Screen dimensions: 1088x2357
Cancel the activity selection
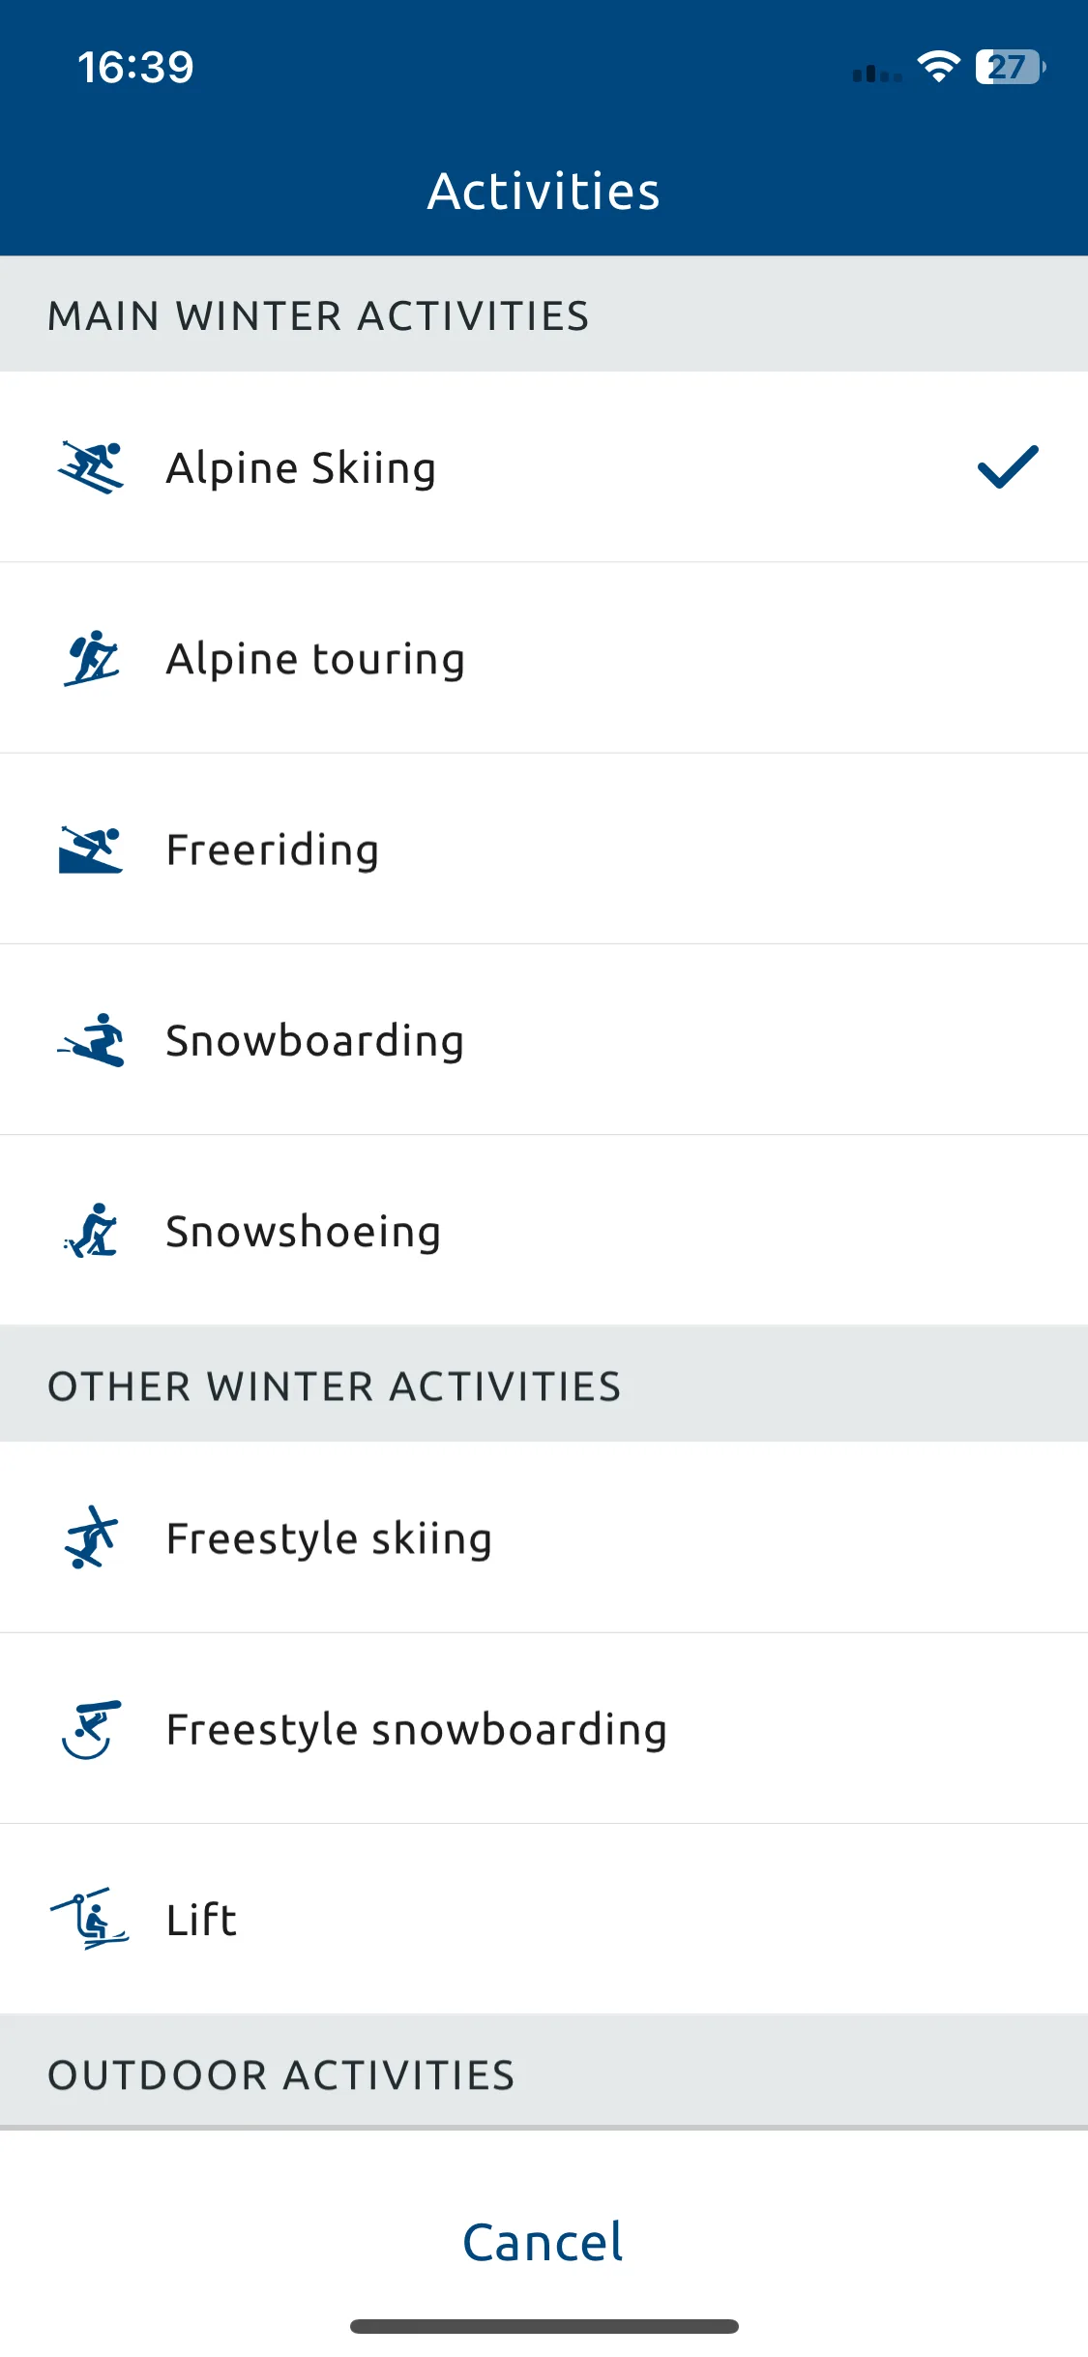tap(544, 2242)
